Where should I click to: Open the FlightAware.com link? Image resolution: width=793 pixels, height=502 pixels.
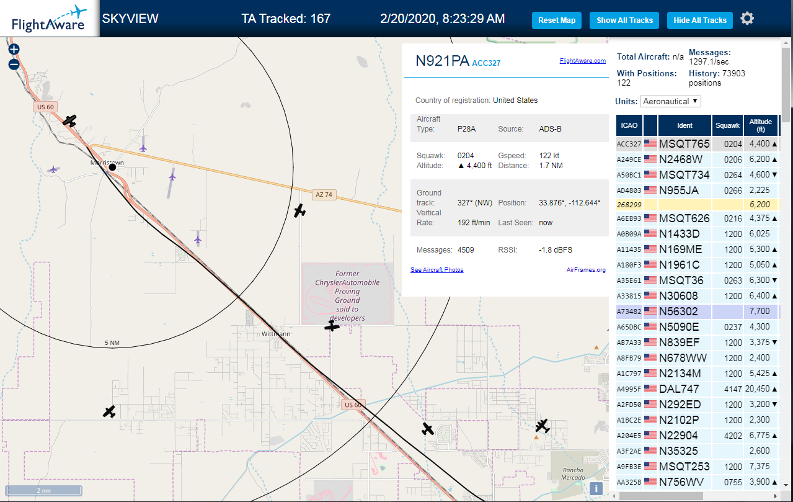(x=582, y=61)
